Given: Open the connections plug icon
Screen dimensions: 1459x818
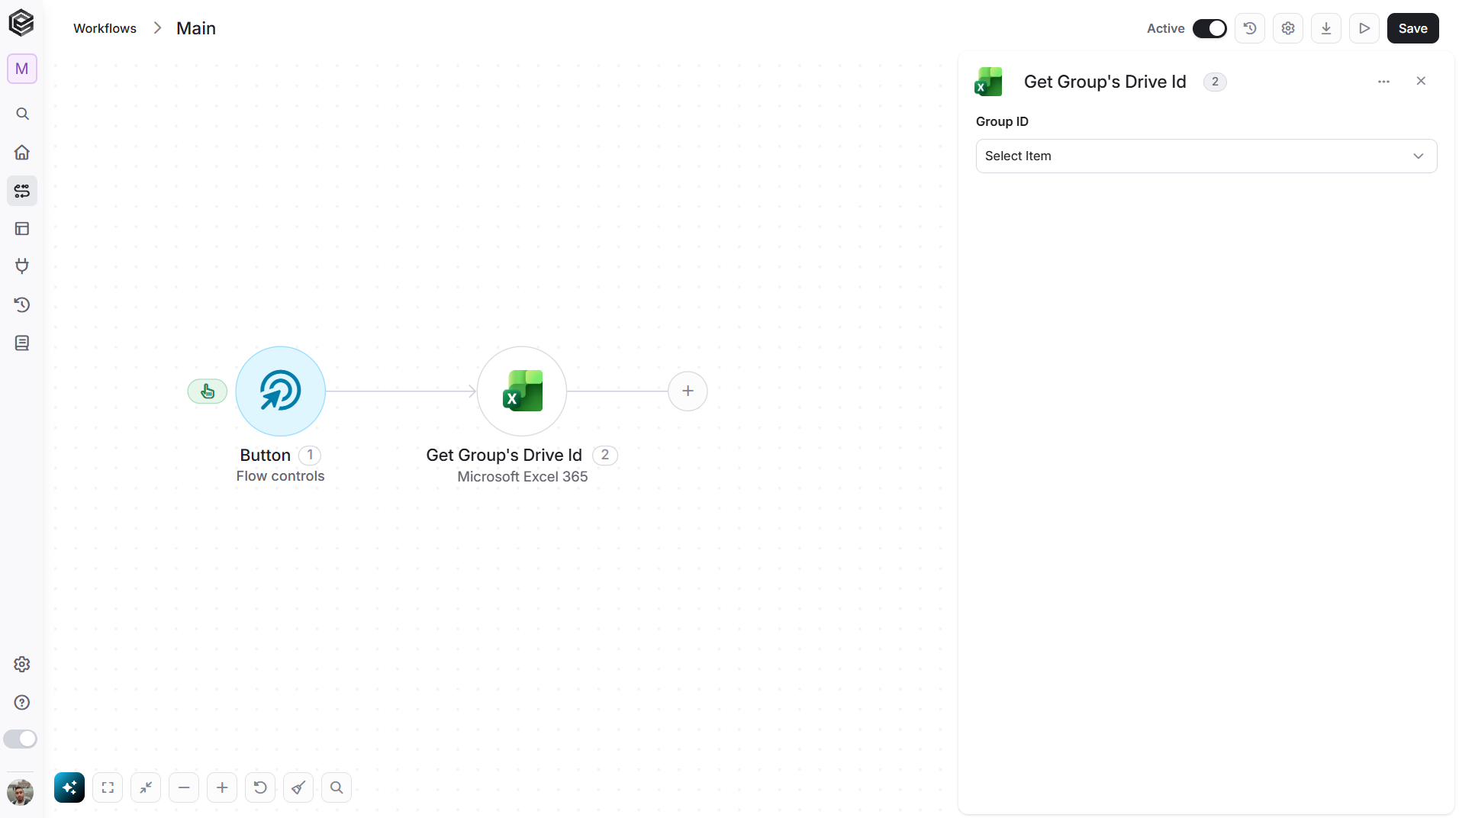Looking at the screenshot, I should tap(22, 266).
